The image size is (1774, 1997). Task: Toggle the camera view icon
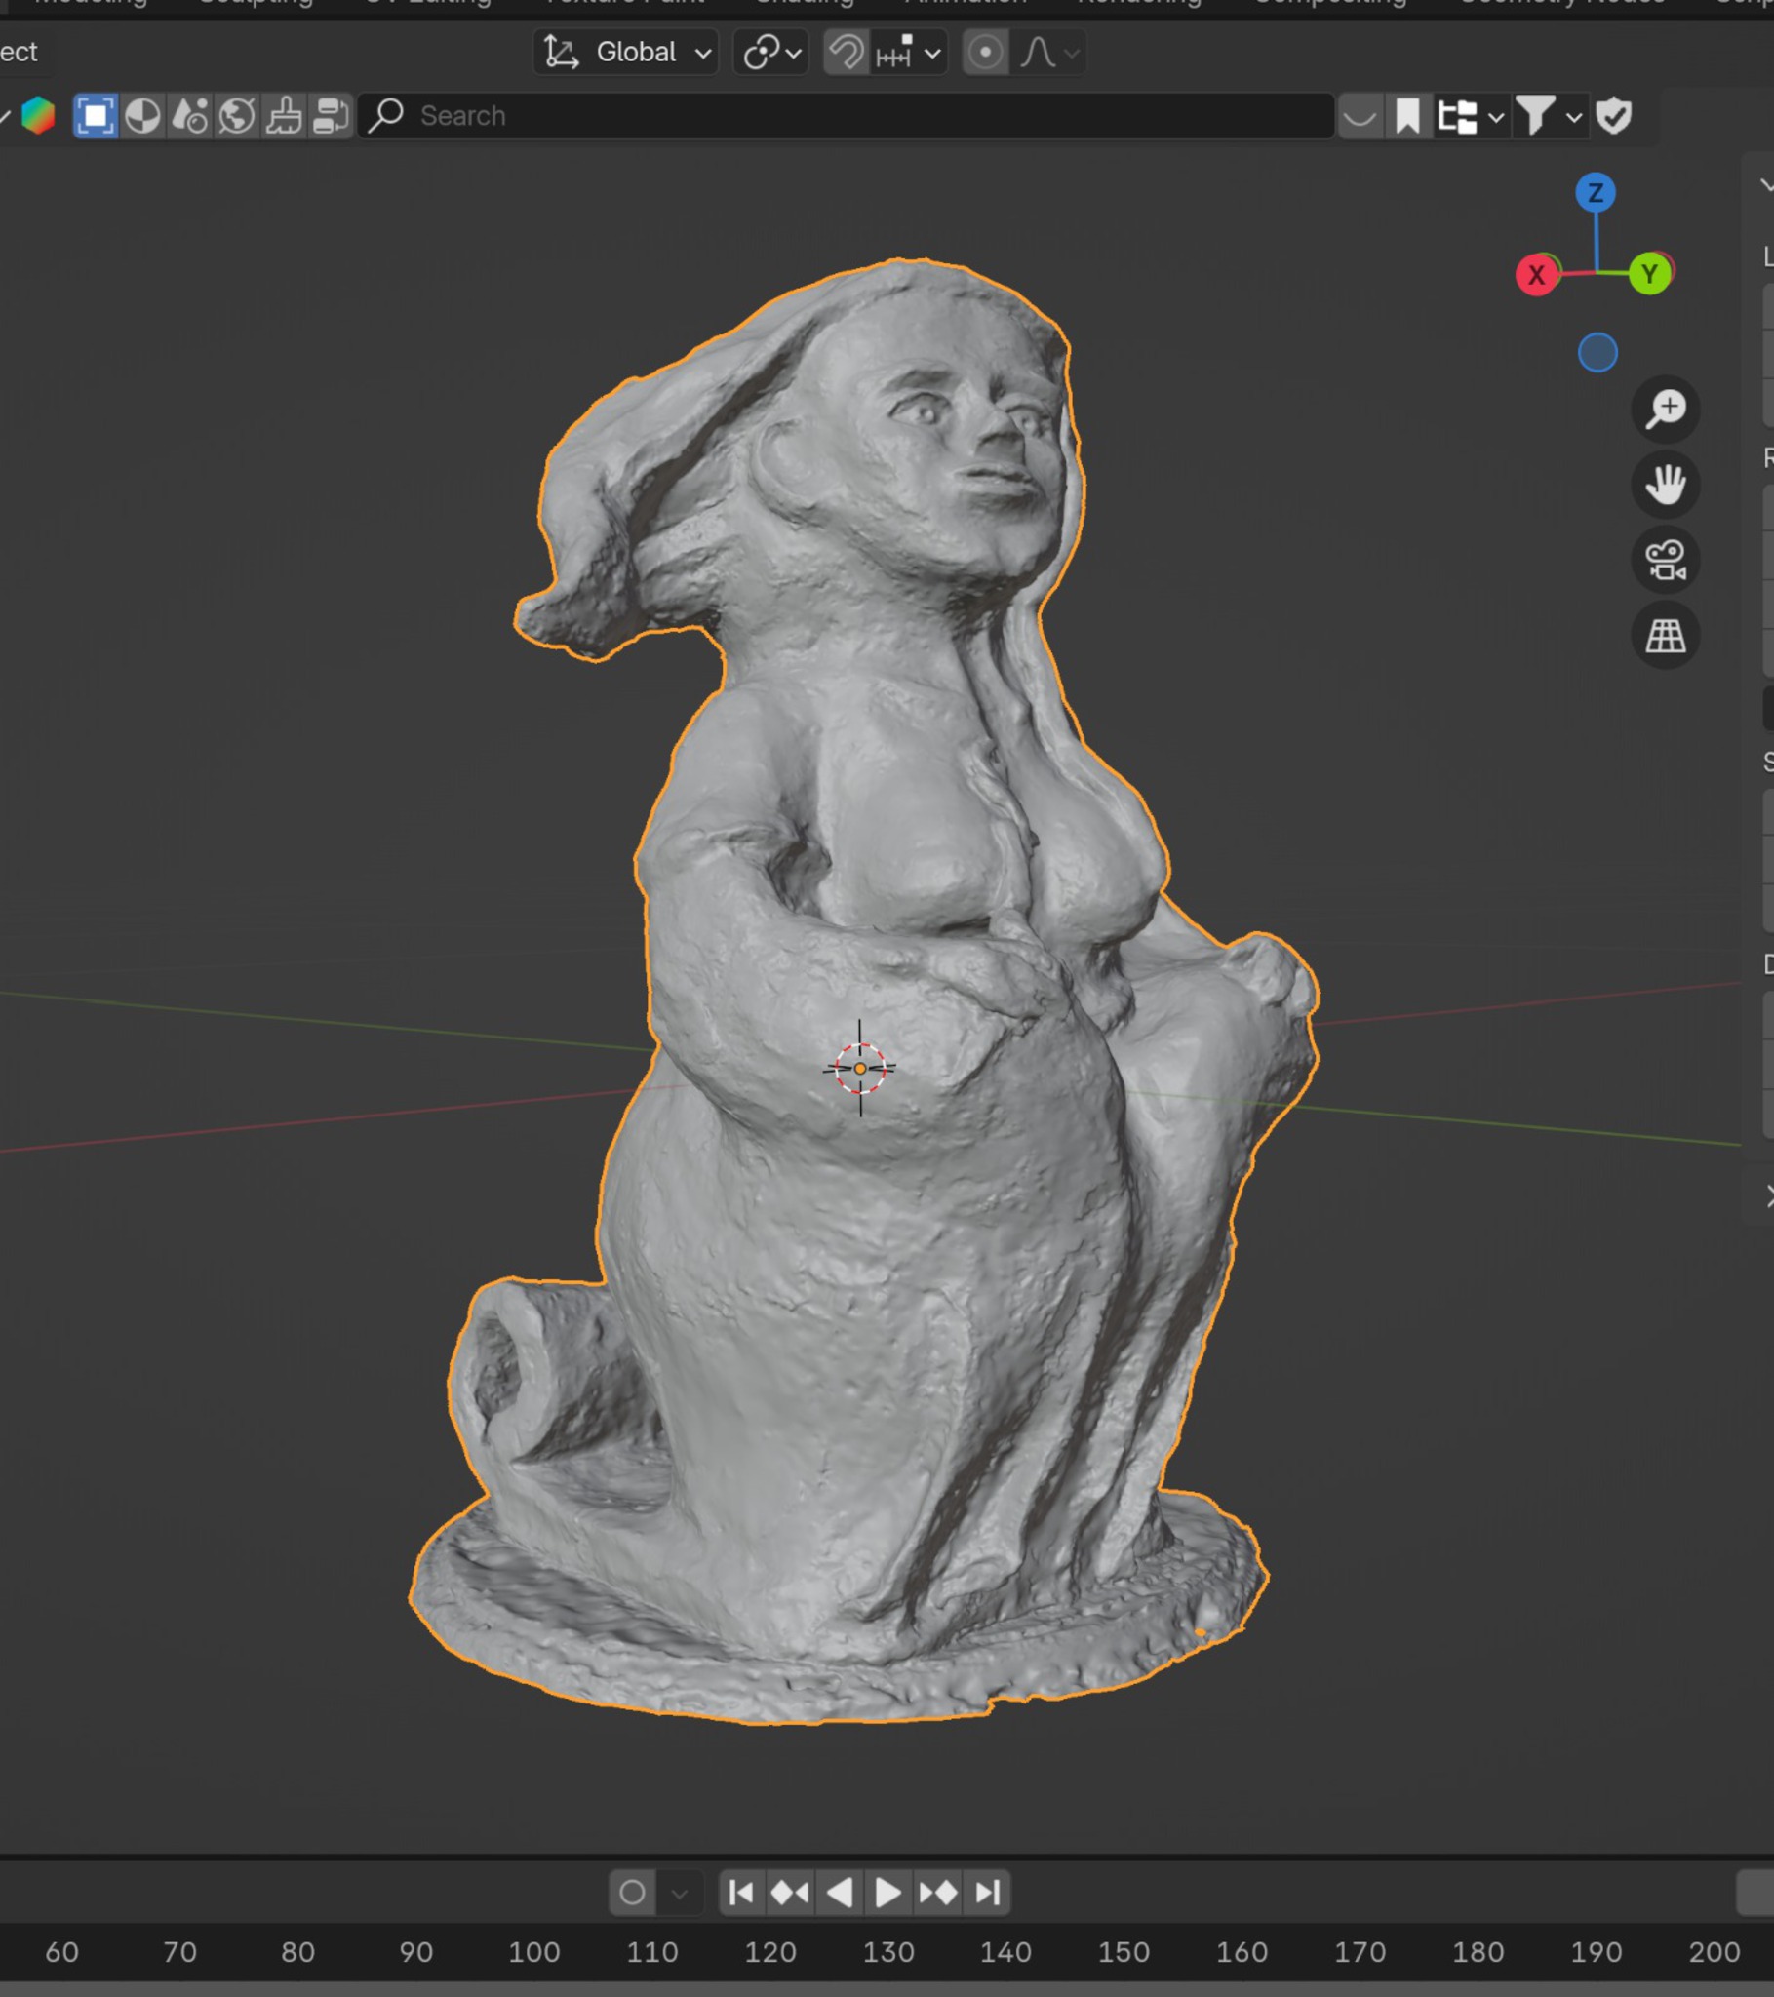pyautogui.click(x=1666, y=560)
